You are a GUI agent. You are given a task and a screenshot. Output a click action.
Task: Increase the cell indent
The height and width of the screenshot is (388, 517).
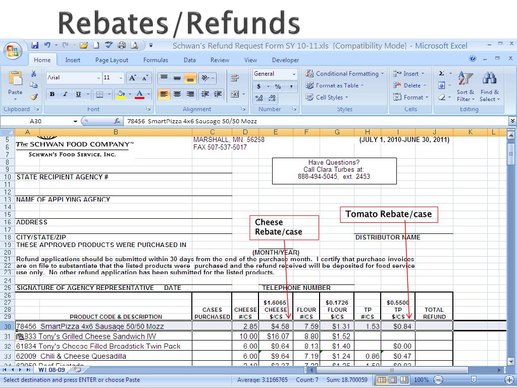tap(218, 94)
